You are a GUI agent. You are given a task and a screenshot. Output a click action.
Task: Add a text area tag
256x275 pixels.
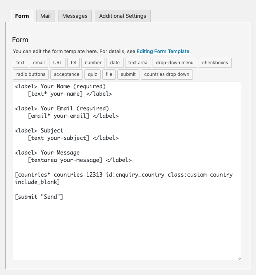(x=138, y=63)
